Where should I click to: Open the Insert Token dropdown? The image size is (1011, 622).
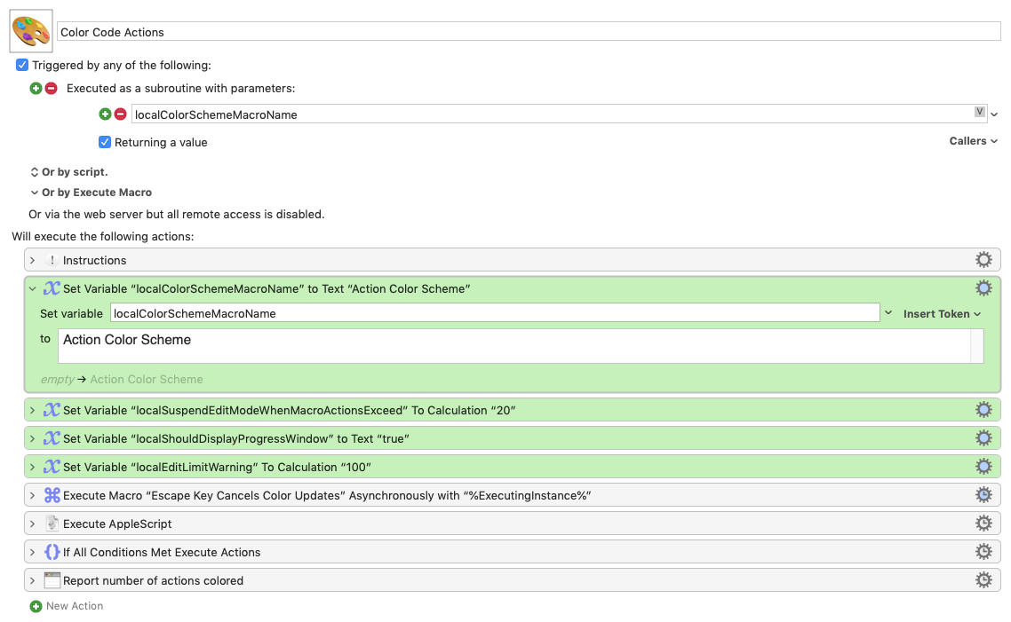942,313
